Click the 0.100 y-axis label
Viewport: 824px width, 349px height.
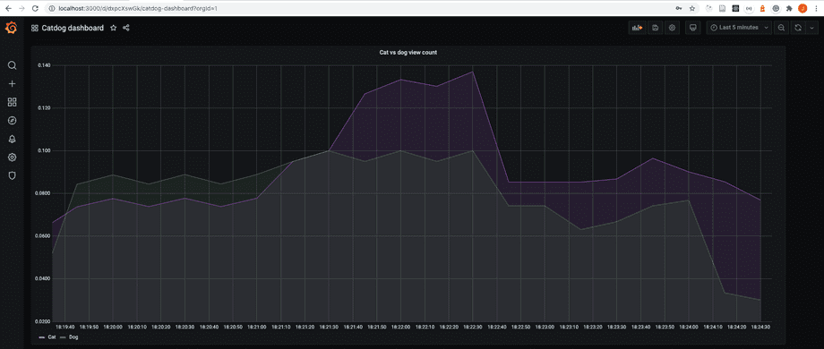(44, 150)
